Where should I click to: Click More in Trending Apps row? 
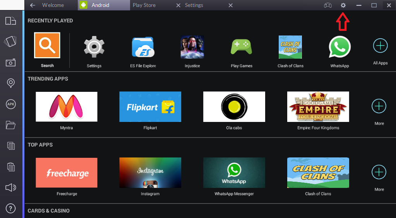379,106
